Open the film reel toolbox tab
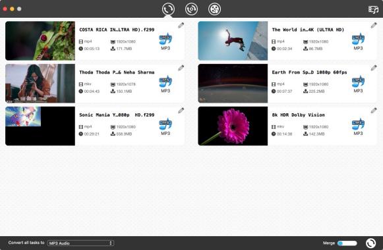This screenshot has width=383, height=250. (x=214, y=9)
